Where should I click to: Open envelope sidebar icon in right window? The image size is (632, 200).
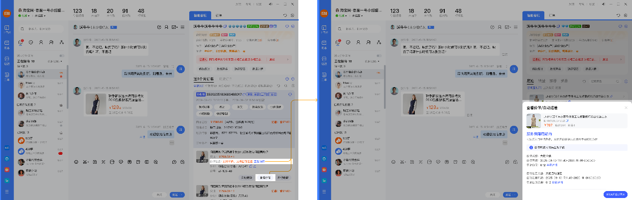point(324,44)
